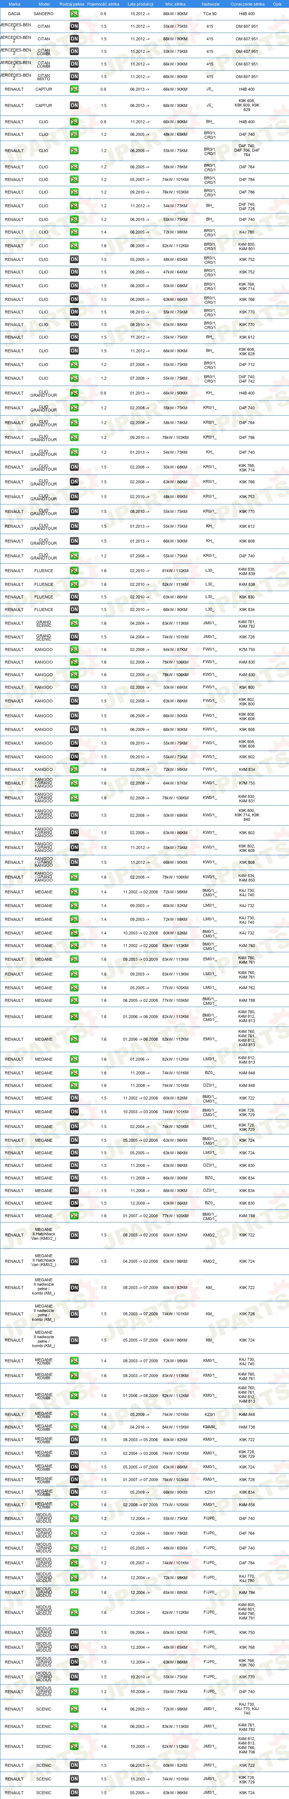Viewport: 289px width, 1799px height.
Task: Click petrol icon for FLUENCE 81kW / 110KM
Action: (74, 571)
